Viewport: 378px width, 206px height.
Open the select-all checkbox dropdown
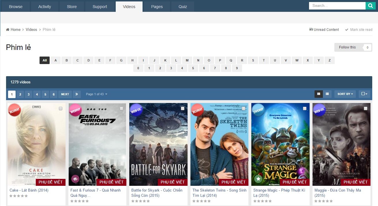click(364, 94)
